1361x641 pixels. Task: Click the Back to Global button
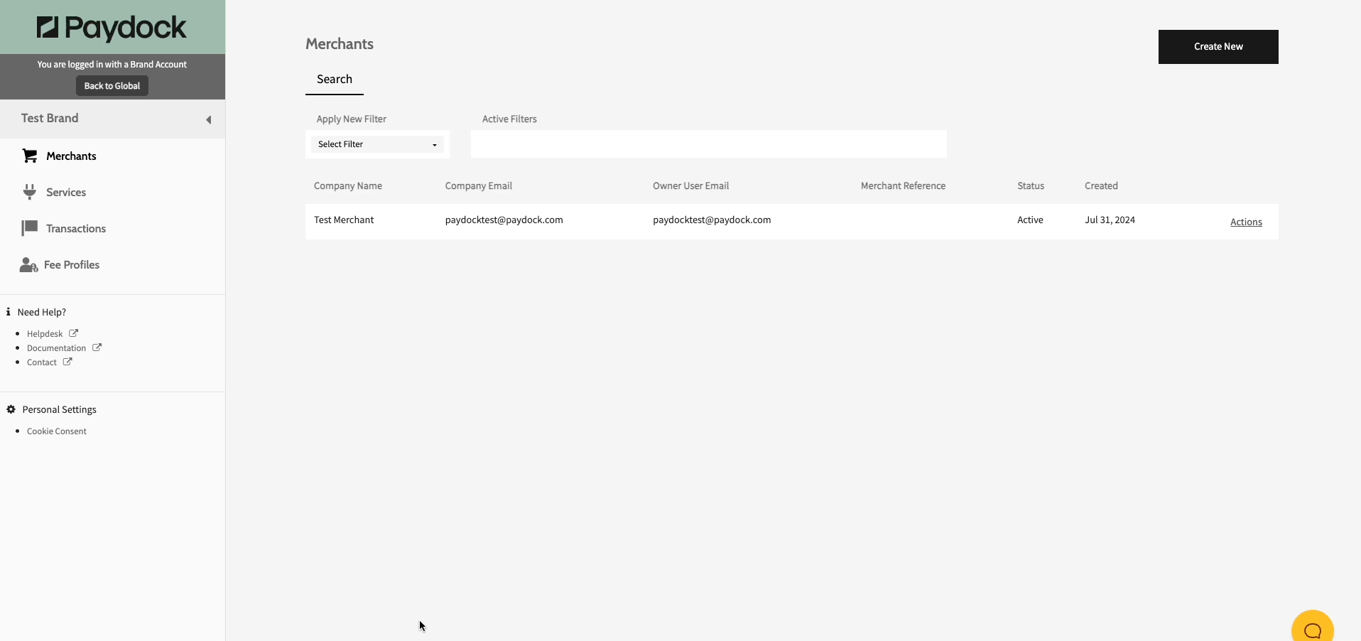click(112, 86)
